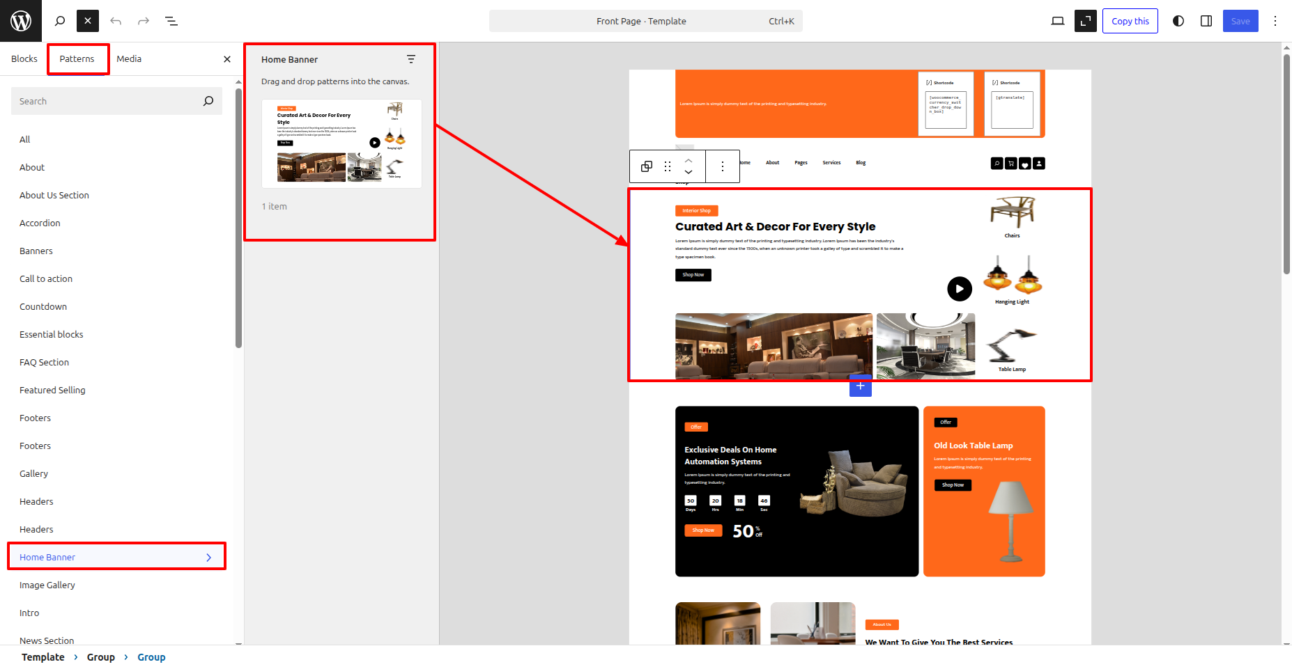Click the blue Save button
This screenshot has height=669, width=1292.
pyautogui.click(x=1240, y=21)
